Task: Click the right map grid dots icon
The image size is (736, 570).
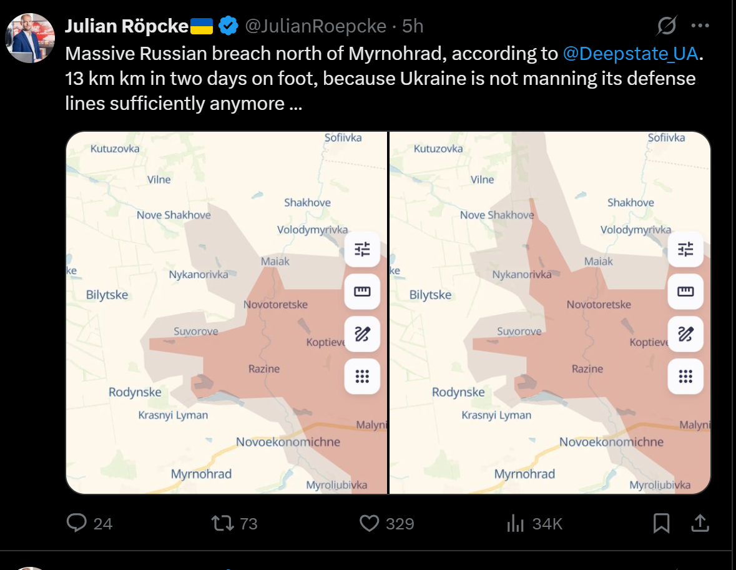Action: click(x=685, y=376)
